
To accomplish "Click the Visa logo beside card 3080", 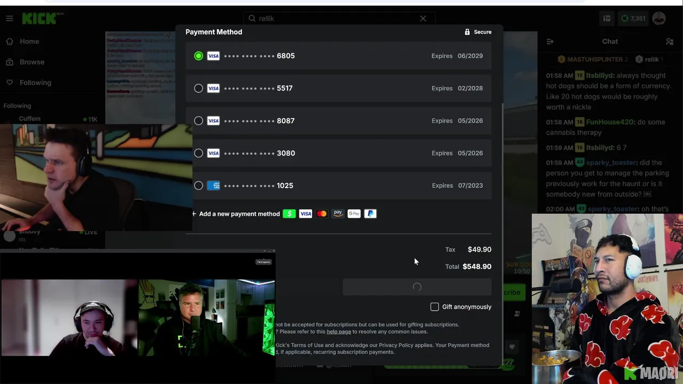I will (x=213, y=154).
